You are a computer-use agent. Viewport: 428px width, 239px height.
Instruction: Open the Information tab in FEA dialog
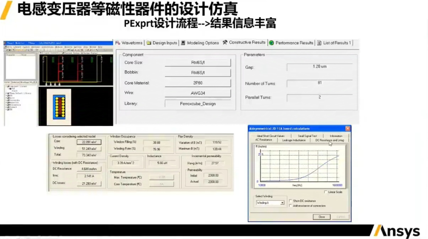click(336, 136)
